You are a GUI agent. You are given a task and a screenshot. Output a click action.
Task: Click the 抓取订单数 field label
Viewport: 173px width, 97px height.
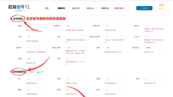tap(56, 48)
